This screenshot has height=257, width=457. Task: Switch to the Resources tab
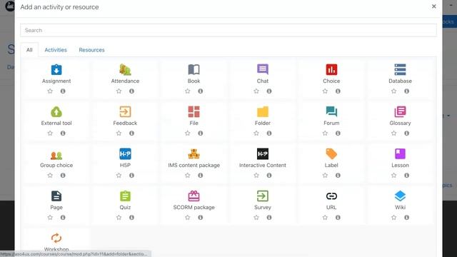coord(91,50)
